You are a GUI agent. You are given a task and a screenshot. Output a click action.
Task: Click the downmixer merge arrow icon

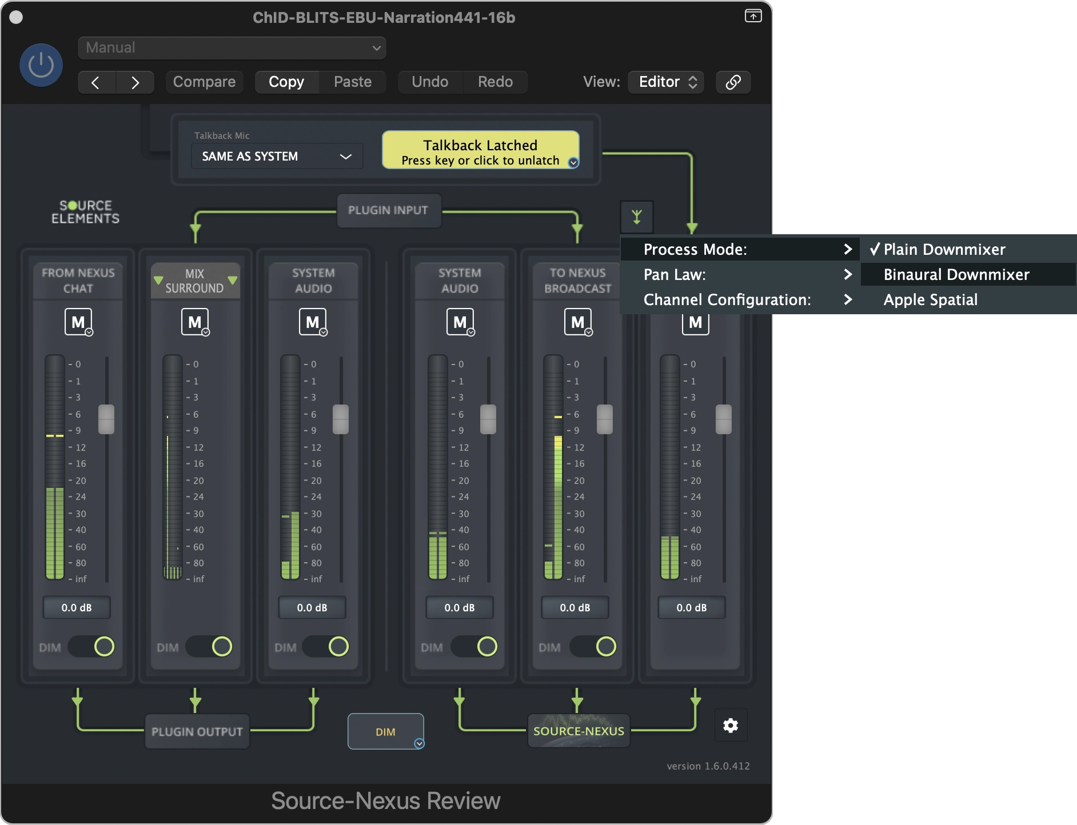(636, 217)
